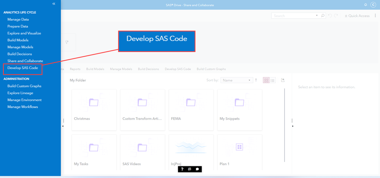380x178 pixels.
Task: Select Manage Environment in side menu
Action: coord(24,100)
